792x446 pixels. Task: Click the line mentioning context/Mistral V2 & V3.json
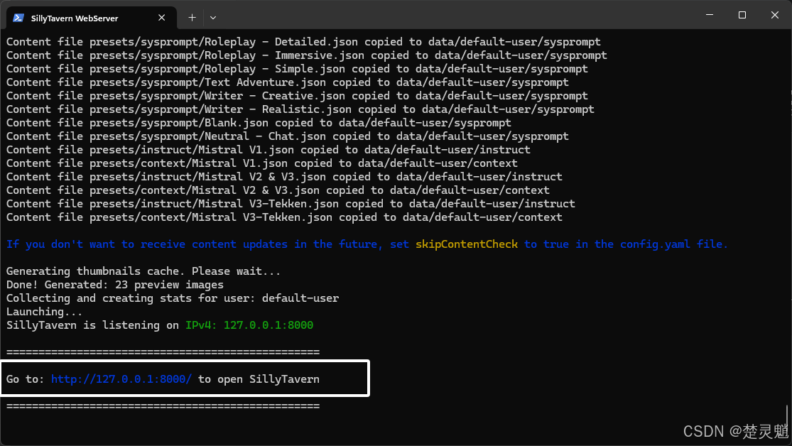pos(278,190)
